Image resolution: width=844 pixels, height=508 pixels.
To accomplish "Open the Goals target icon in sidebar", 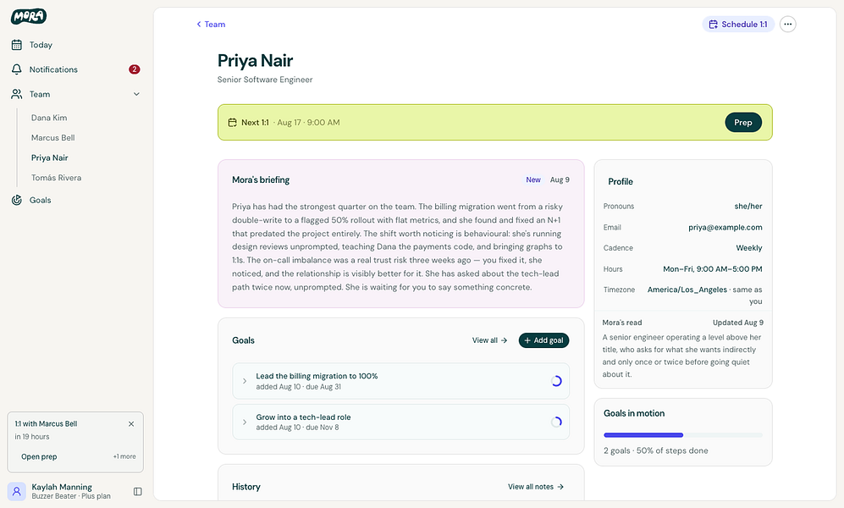I will click(x=17, y=200).
